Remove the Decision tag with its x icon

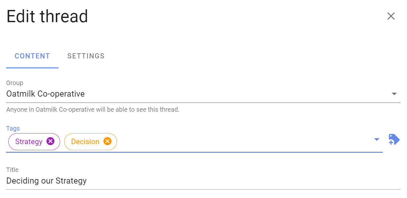107,141
